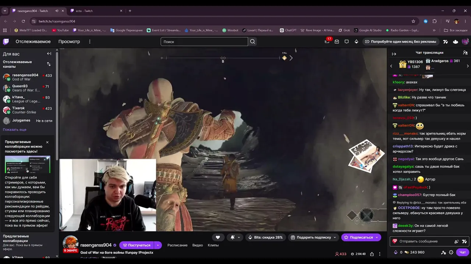Open the Try one month ad-free offer
471x264 pixels.
(x=400, y=41)
